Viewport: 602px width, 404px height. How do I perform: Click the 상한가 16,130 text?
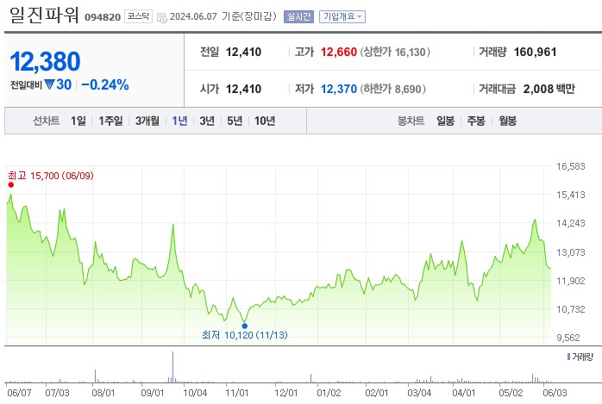(395, 52)
